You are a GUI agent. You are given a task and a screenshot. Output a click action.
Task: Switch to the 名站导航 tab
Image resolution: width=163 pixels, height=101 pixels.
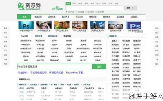(x=24, y=36)
